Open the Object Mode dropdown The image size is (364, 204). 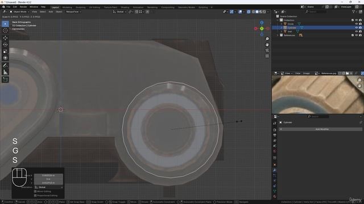(x=19, y=11)
